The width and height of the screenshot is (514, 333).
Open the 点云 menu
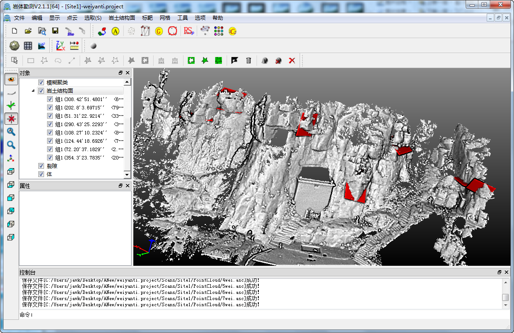72,18
